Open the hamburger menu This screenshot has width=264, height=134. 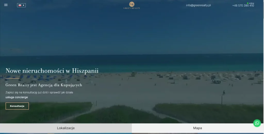[6, 5]
